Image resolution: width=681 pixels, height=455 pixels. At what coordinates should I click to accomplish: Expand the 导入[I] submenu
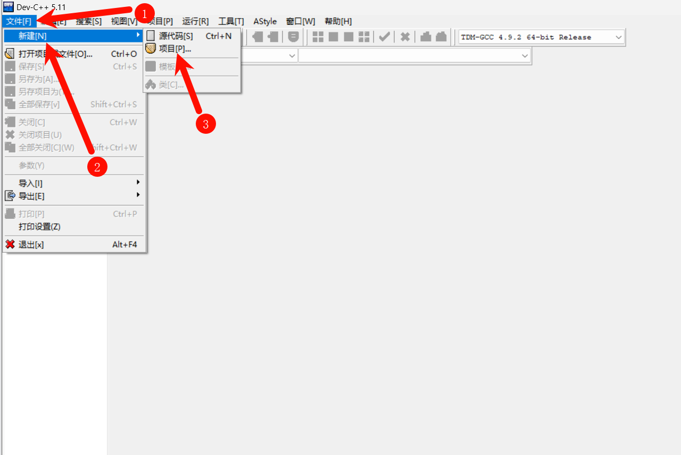click(x=73, y=183)
